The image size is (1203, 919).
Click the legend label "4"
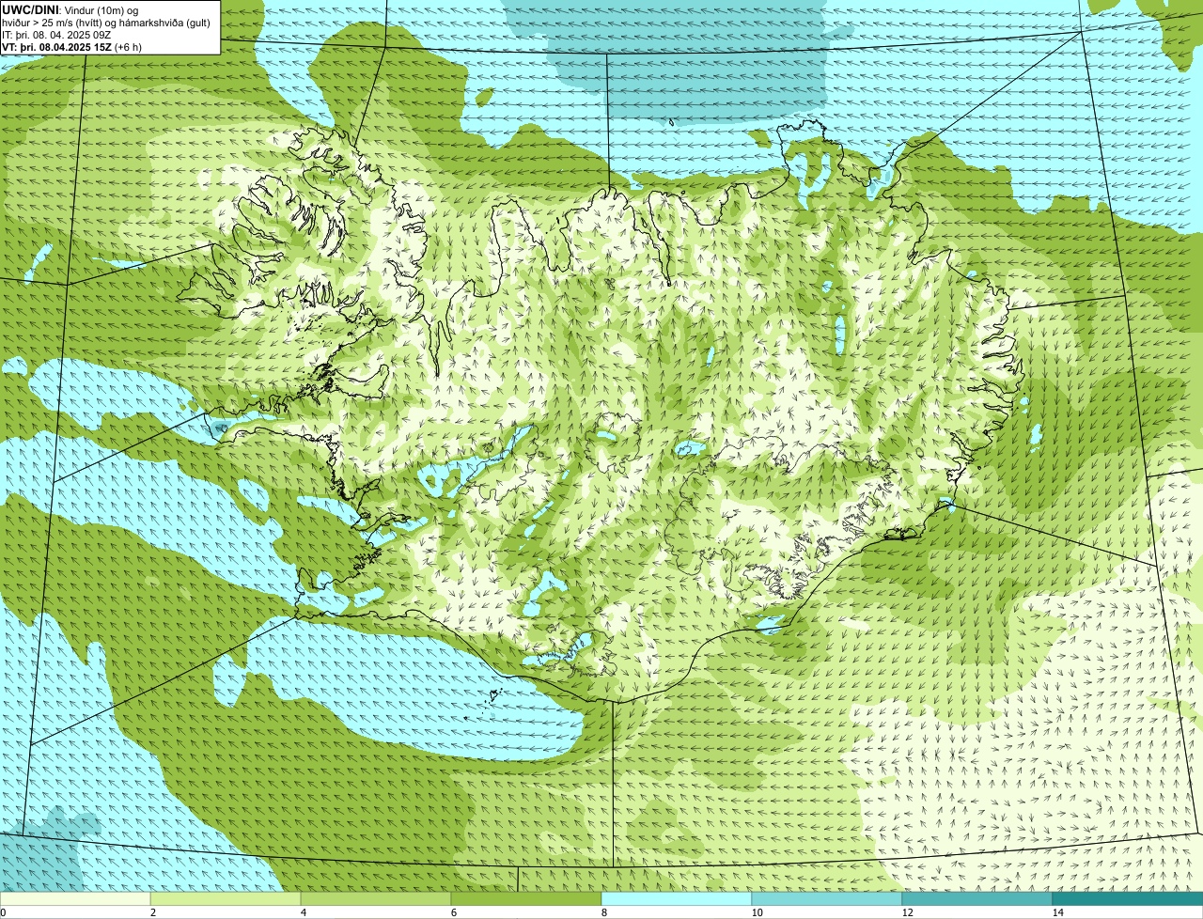point(303,912)
